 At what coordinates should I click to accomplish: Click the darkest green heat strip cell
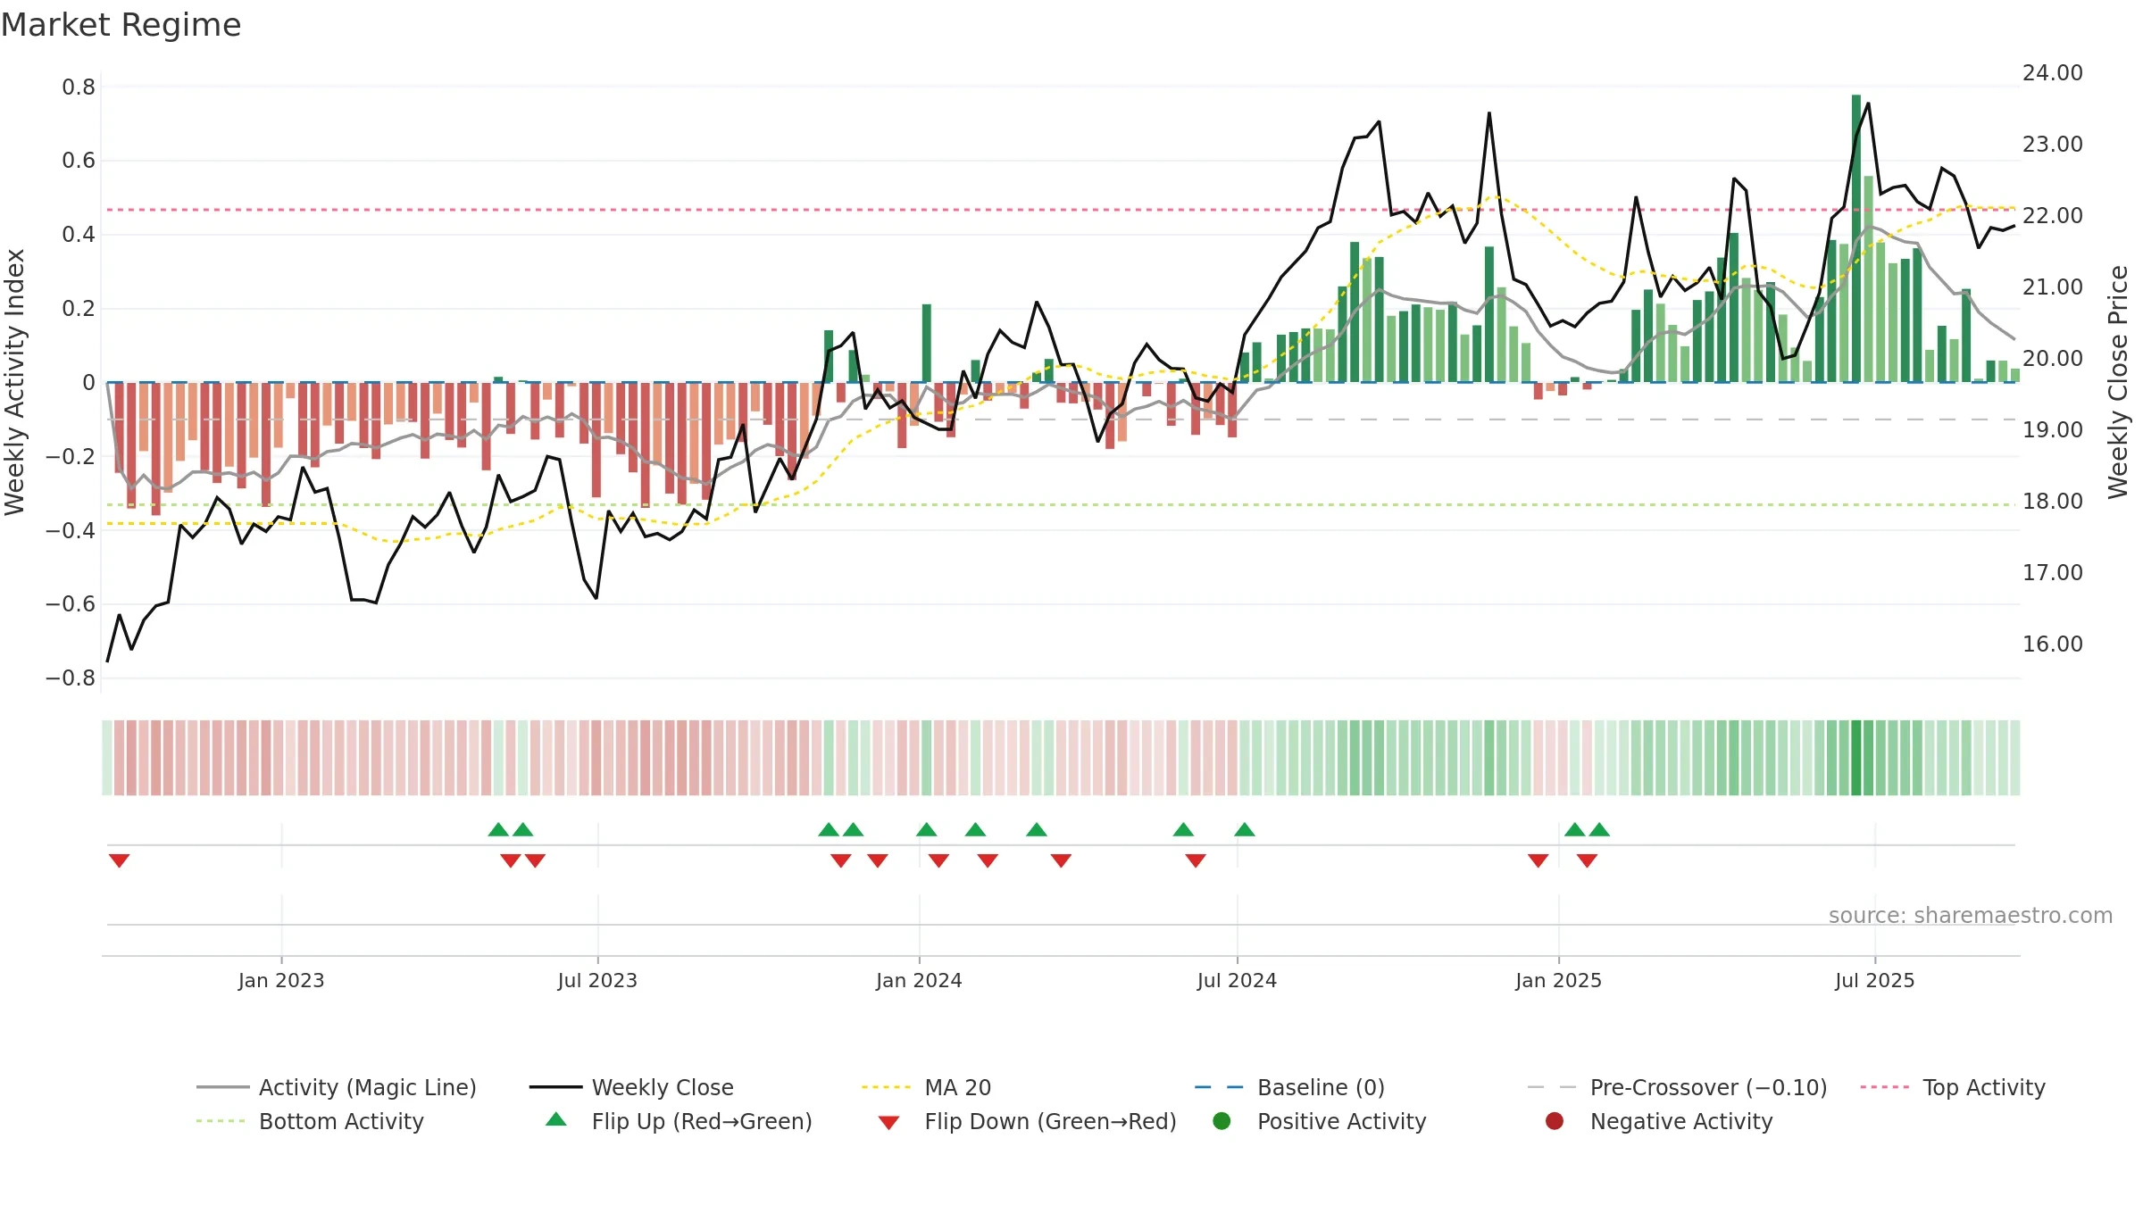[1856, 758]
